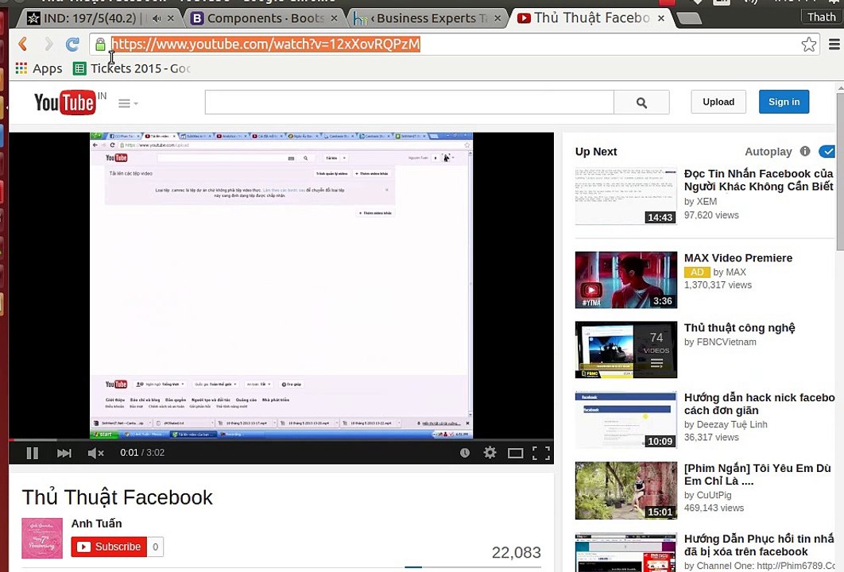This screenshot has width=844, height=572.
Task: Enter full screen mode
Action: click(x=541, y=453)
